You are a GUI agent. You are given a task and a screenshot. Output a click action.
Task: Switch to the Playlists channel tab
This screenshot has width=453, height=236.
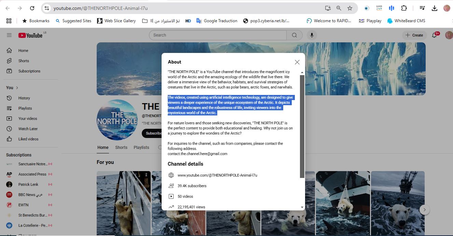tap(141, 148)
